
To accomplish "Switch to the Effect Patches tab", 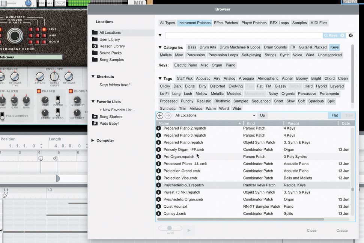I will [x=226, y=23].
